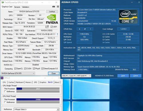Click the Bus Interface question mark icon
143x111 pixels.
pyautogui.click(x=57, y=34)
